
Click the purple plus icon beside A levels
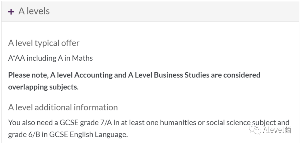coord(11,12)
